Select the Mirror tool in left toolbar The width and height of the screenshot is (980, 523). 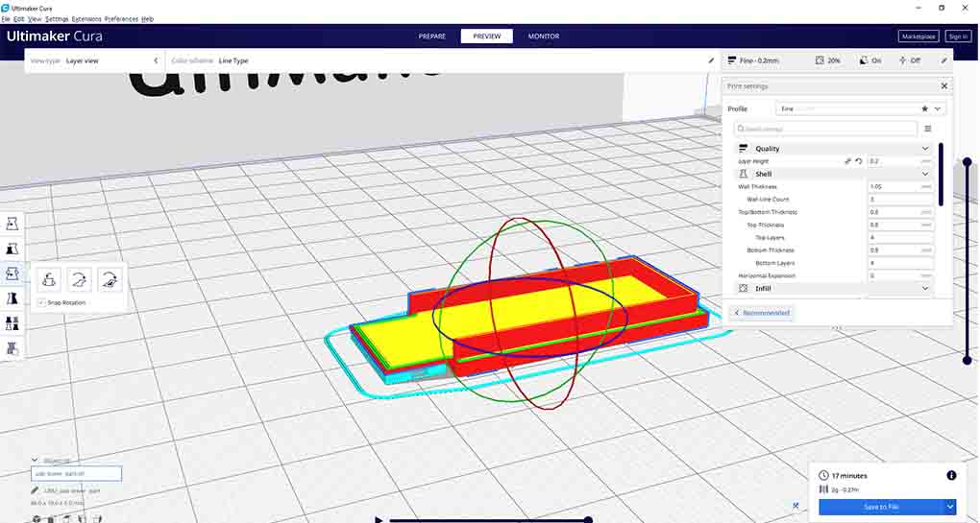coord(12,298)
